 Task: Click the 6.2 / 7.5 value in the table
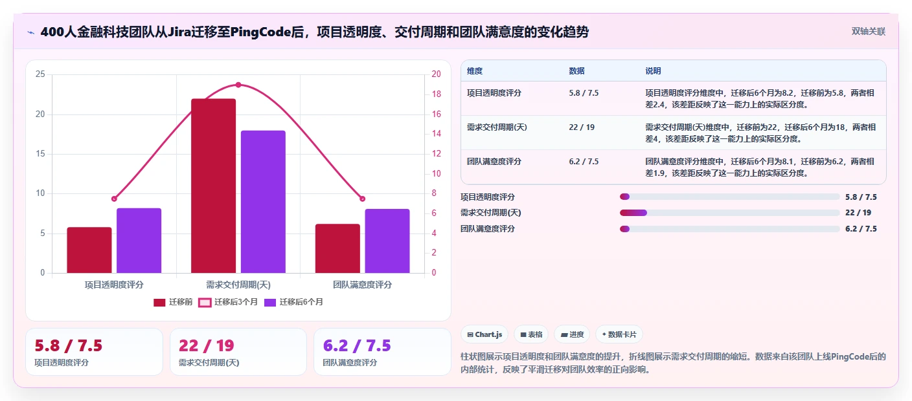tap(584, 162)
